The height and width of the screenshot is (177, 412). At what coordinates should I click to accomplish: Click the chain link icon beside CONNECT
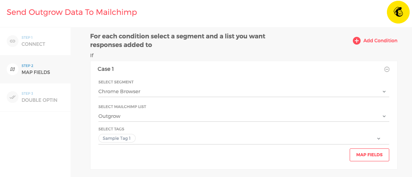[x=13, y=41]
